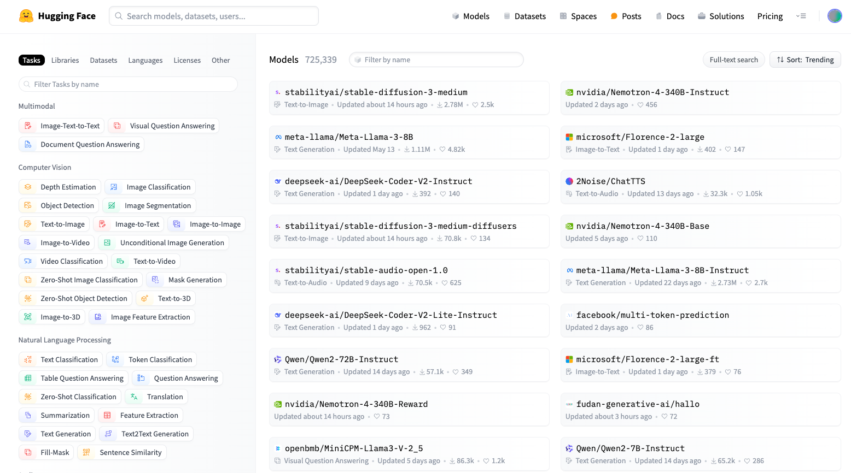Click the Spaces icon in navigation
The image size is (851, 473).
(563, 16)
